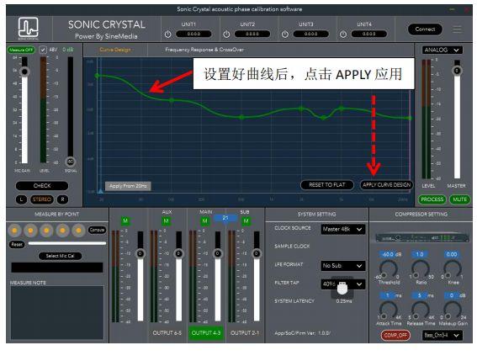Switch to the Curve Design tab
The height and width of the screenshot is (361, 477).
tap(115, 50)
